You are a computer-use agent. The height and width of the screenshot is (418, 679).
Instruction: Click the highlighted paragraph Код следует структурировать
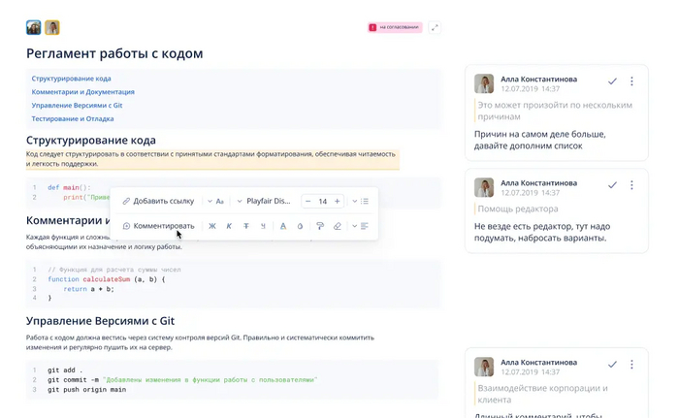[212, 159]
